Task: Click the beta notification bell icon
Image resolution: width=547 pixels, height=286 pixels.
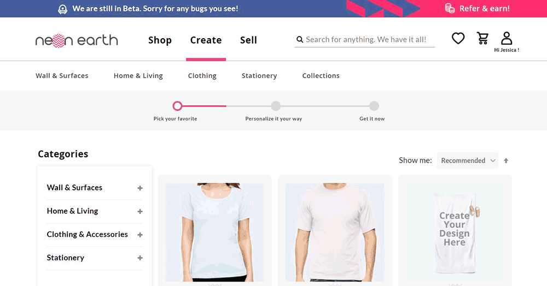Action: 62,9
